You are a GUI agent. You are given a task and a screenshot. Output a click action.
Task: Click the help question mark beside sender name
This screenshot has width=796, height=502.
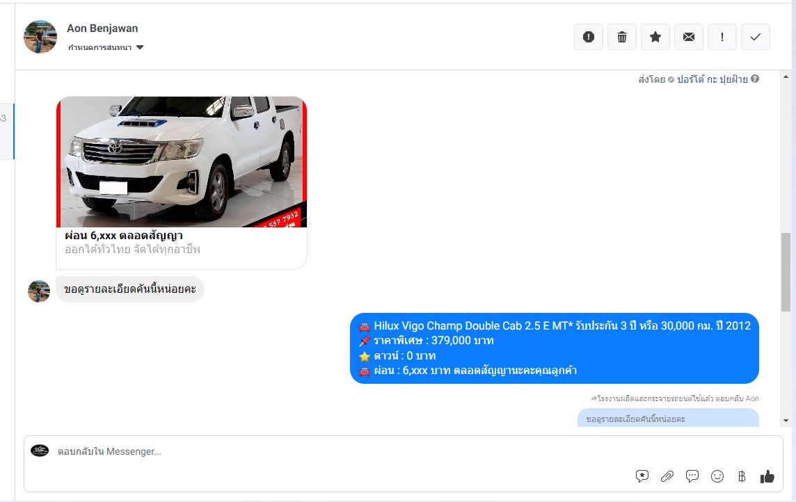(755, 79)
